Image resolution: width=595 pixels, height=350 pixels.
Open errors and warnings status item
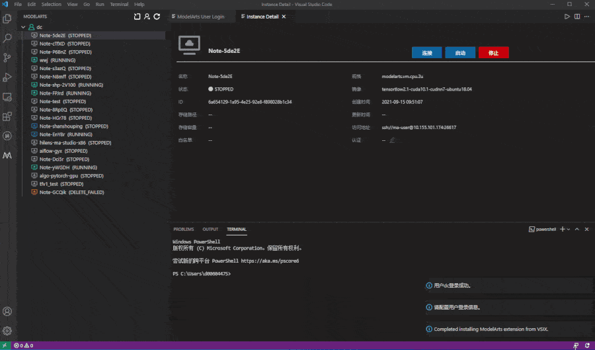pos(24,345)
